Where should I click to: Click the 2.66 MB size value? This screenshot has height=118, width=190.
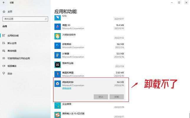pyautogui.click(x=120, y=73)
